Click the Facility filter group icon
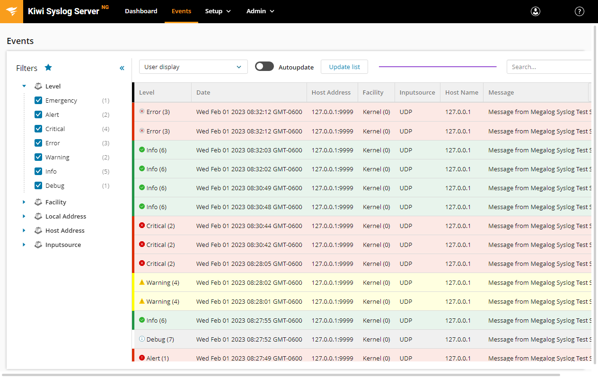 (38, 202)
